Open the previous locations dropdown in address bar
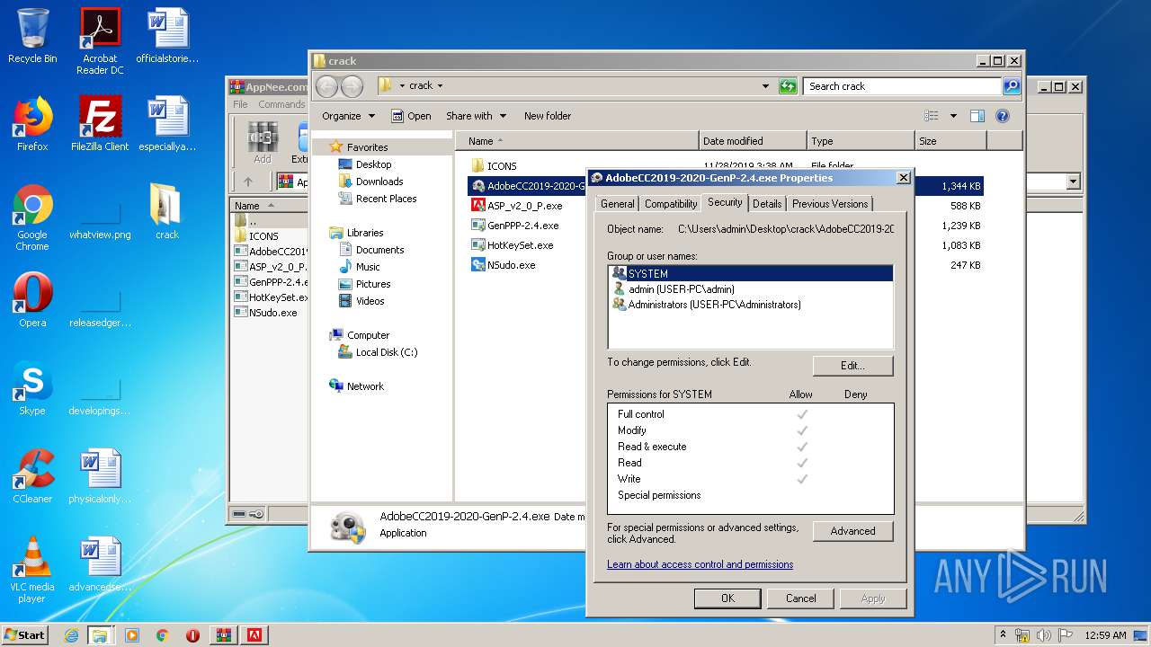Screen dimensions: 1151x647 click(x=765, y=86)
